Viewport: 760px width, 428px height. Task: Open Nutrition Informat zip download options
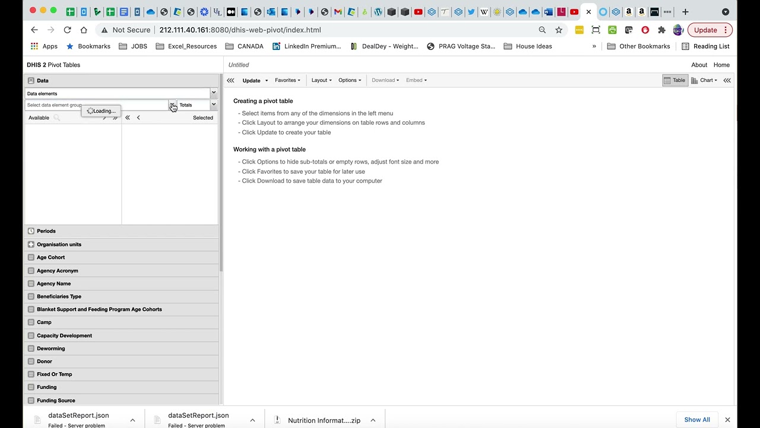(373, 420)
